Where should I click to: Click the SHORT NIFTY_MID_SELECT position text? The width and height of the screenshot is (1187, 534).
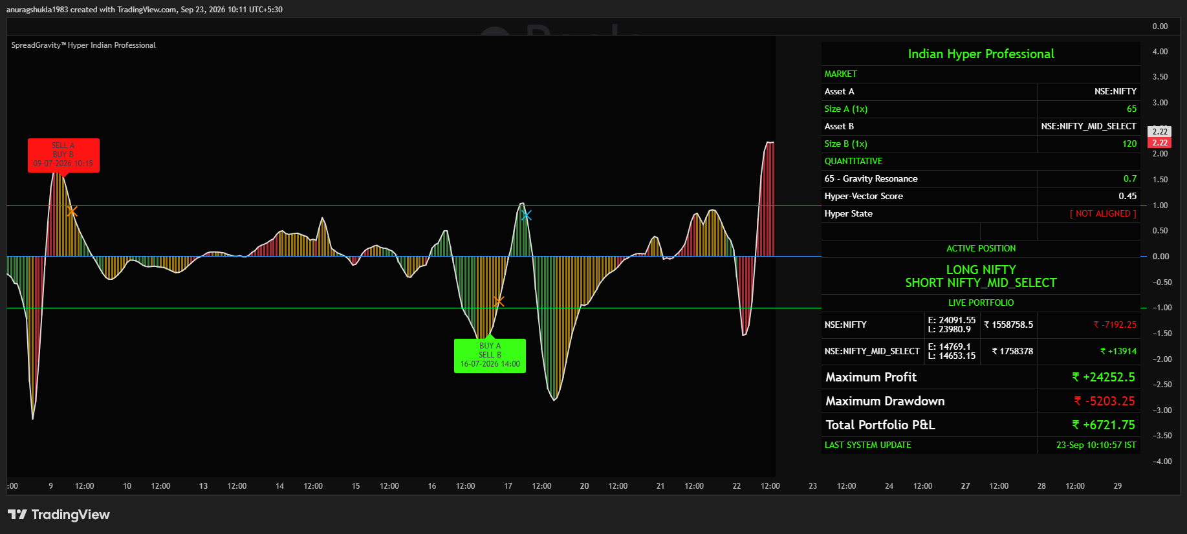point(981,283)
